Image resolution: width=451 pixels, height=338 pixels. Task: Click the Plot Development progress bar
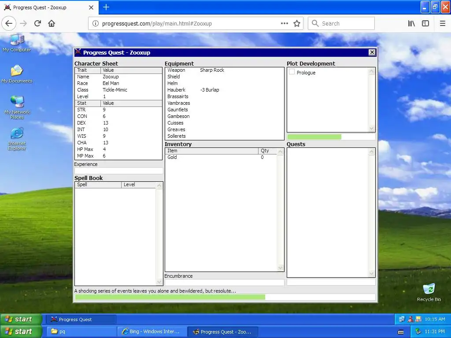(x=331, y=137)
